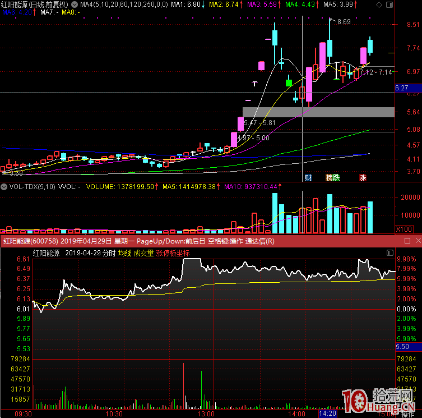Select the 涨停板坐标 legend label
Image resolution: width=422 pixels, height=418 pixels.
tap(173, 253)
